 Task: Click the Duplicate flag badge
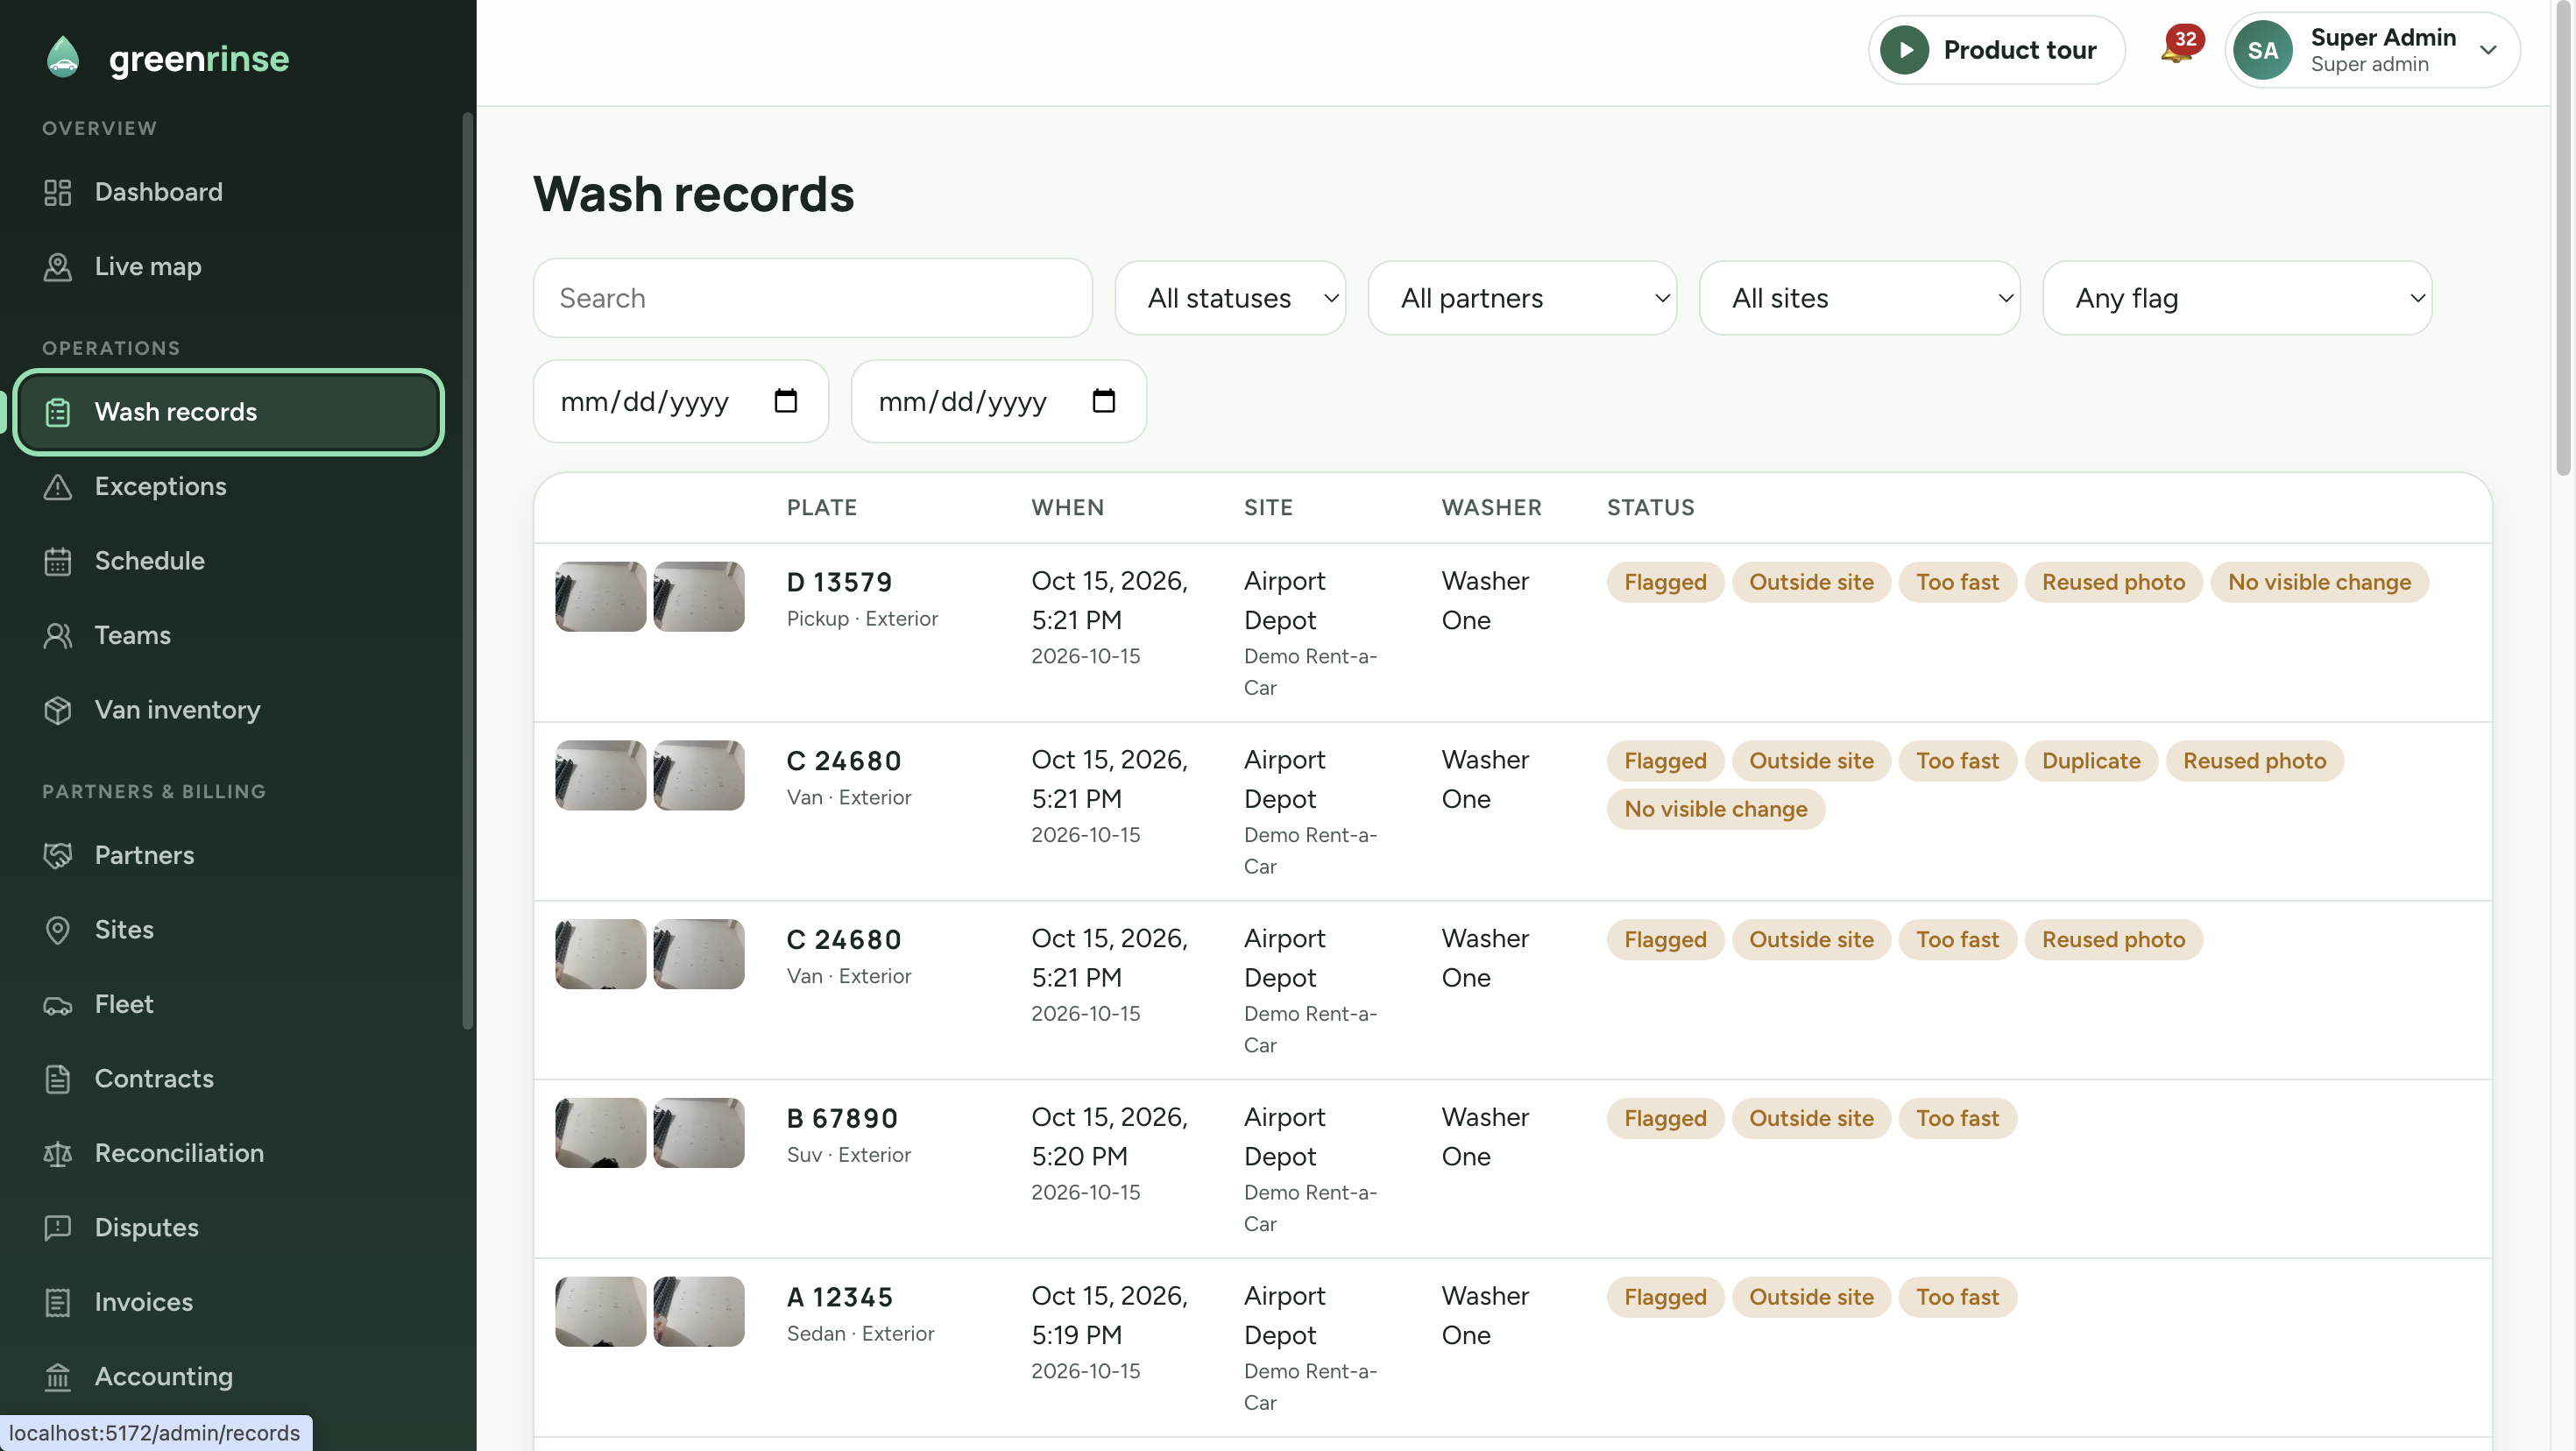coord(2090,761)
